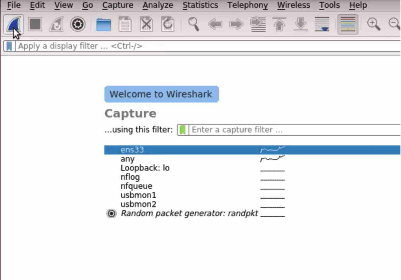
Task: Open the Capture menu
Action: (x=118, y=5)
